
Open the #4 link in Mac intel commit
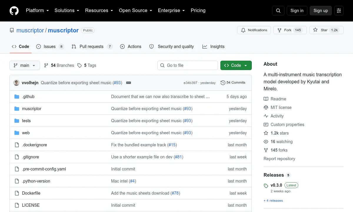[x=132, y=181]
